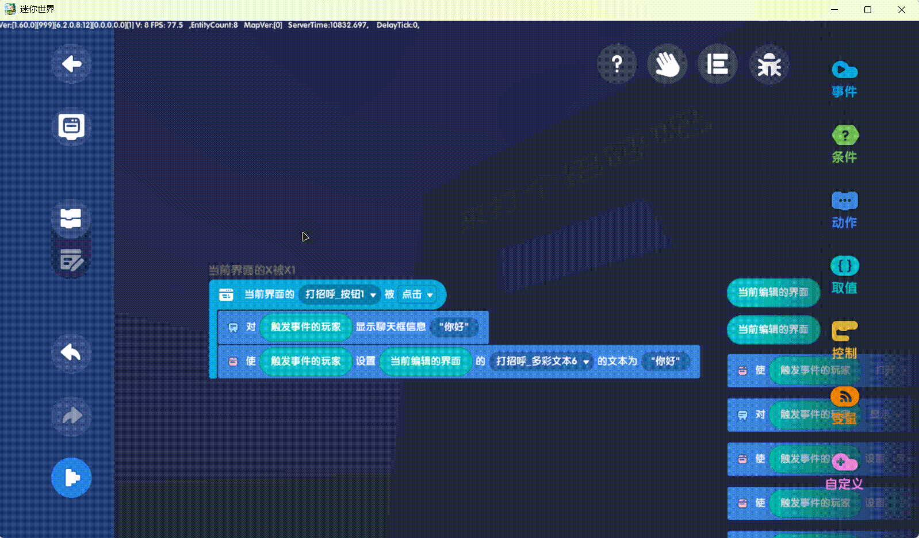This screenshot has width=919, height=538.
Task: Select the comment text 当前界面的X被X1
Action: (252, 270)
